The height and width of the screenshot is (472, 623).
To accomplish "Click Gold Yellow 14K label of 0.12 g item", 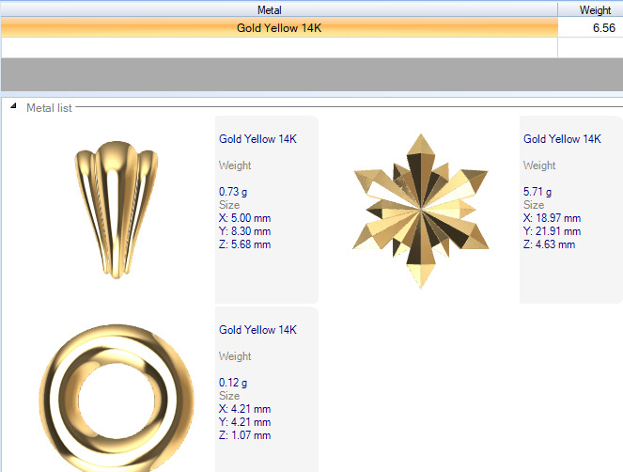I will [x=257, y=330].
